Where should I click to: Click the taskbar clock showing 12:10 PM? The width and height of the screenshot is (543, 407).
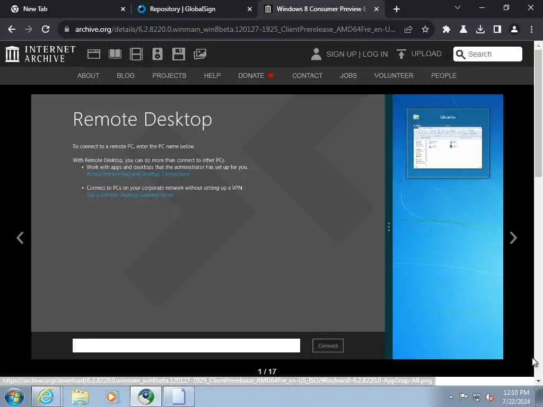coord(516,397)
